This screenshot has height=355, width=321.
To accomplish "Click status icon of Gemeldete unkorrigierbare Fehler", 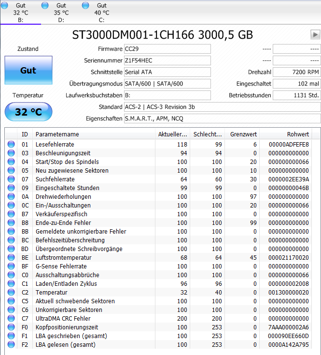I will click(x=11, y=231).
